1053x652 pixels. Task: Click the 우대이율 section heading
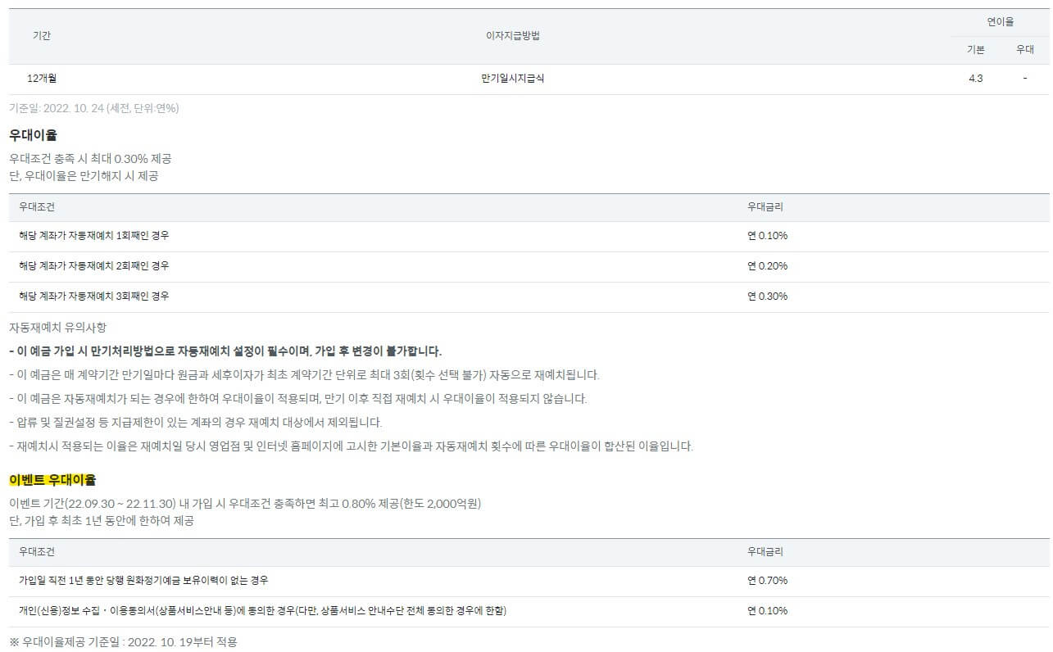[x=34, y=134]
